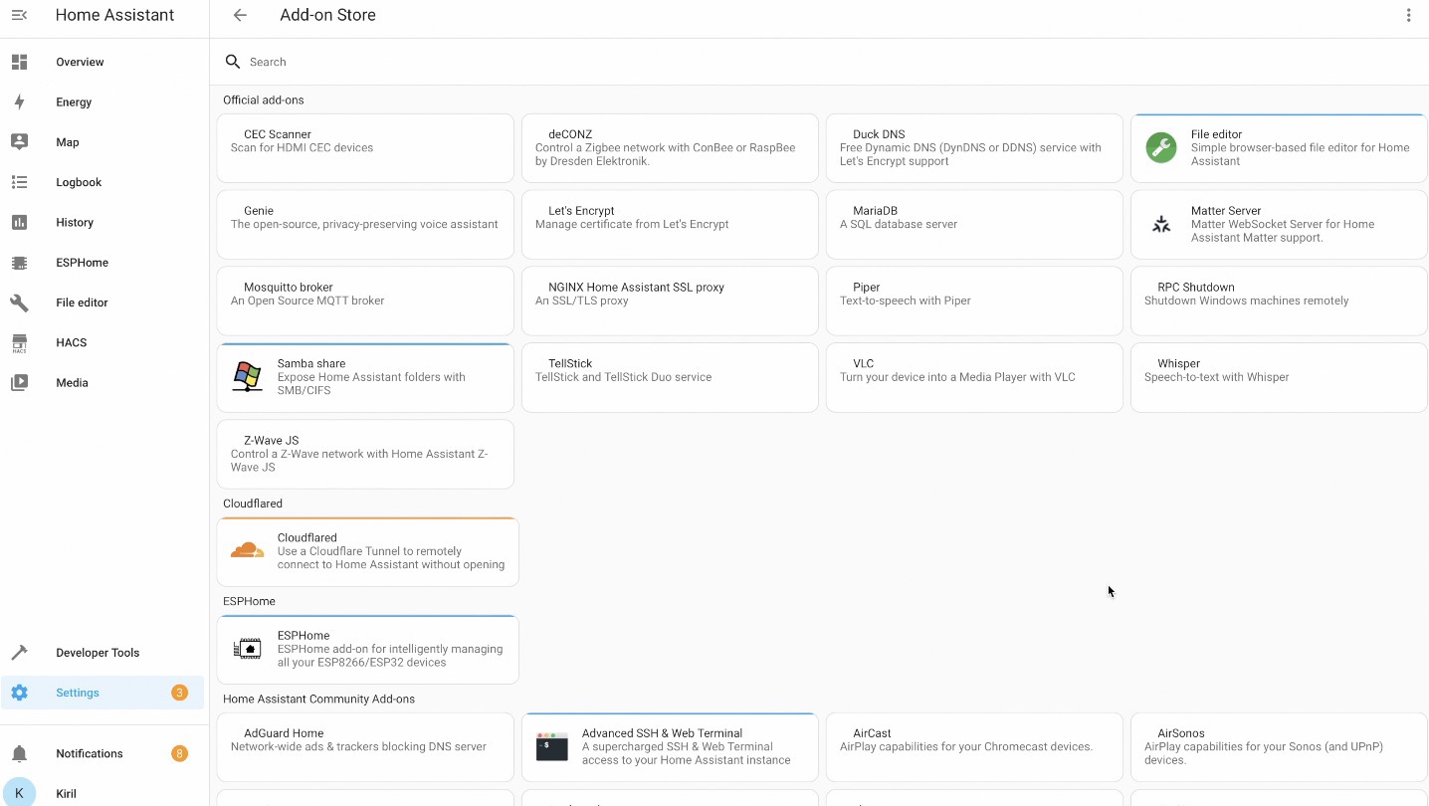The width and height of the screenshot is (1429, 806).
Task: Open the Mosquitto broker add-on
Action: (365, 301)
